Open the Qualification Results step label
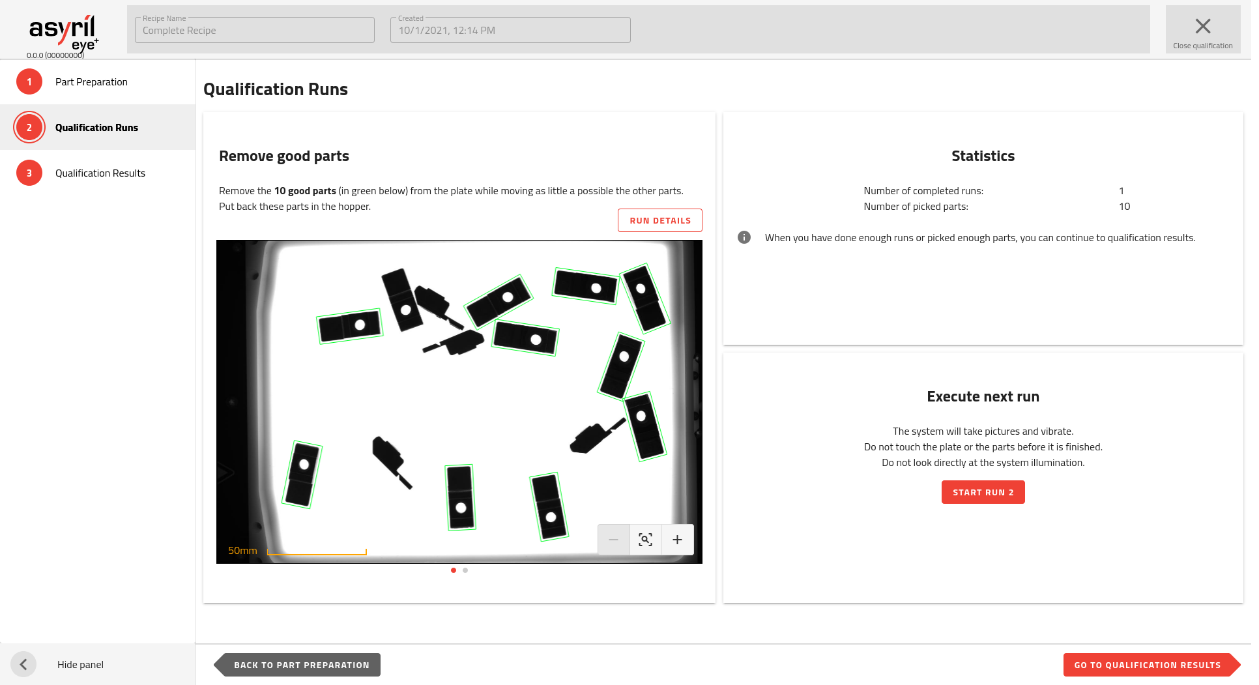Image resolution: width=1259 pixels, height=685 pixels. point(100,173)
